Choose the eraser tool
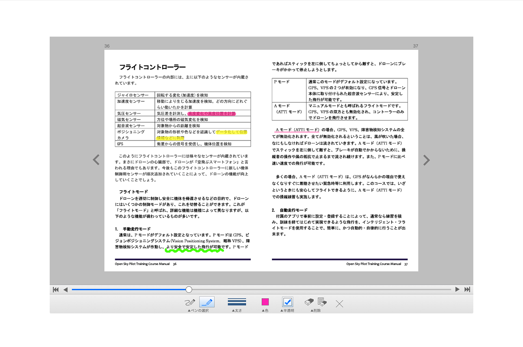The height and width of the screenshot is (347, 523). click(309, 302)
